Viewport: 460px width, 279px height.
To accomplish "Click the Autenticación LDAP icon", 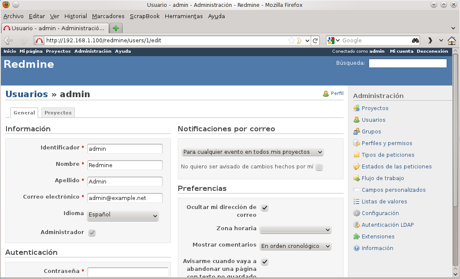I will pos(357,225).
